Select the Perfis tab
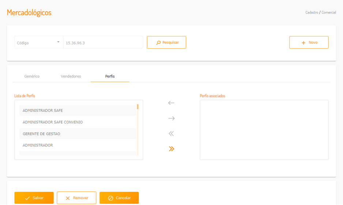This screenshot has height=205, width=343. point(110,76)
